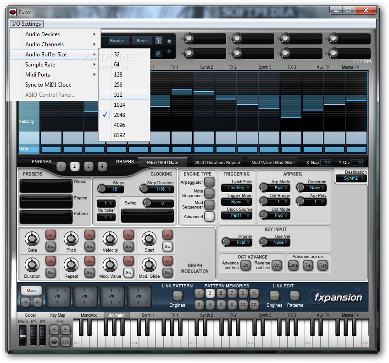Click the P1 performance wheel slider
Screen dimensions: 389x363
[x=33, y=335]
